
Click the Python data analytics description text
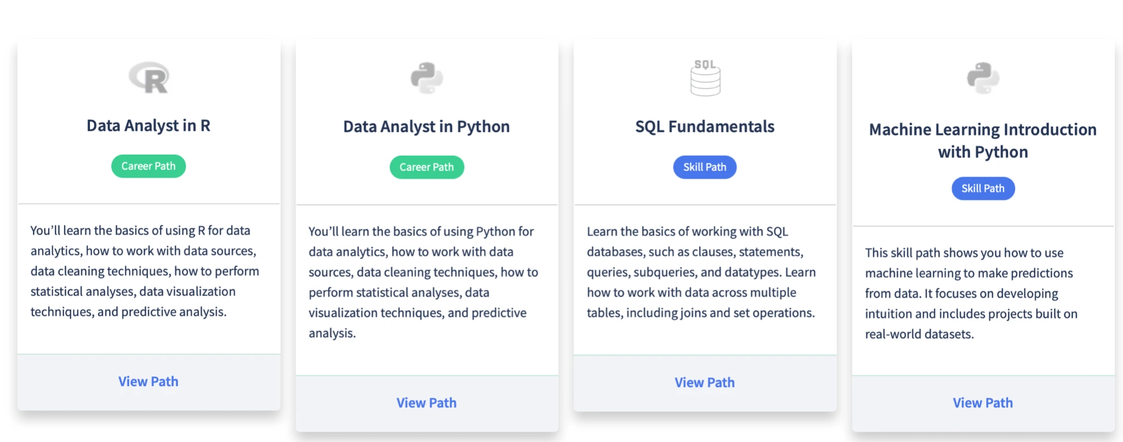(423, 282)
